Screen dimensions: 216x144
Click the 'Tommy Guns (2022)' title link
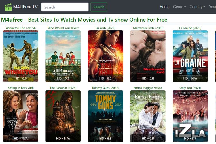point(105,88)
